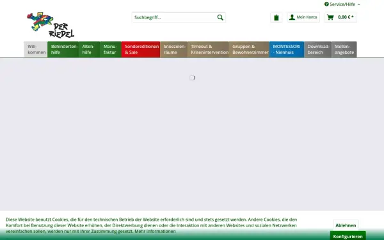Open Timeout & Krisenintervention category
384x240 pixels.
[x=208, y=49]
